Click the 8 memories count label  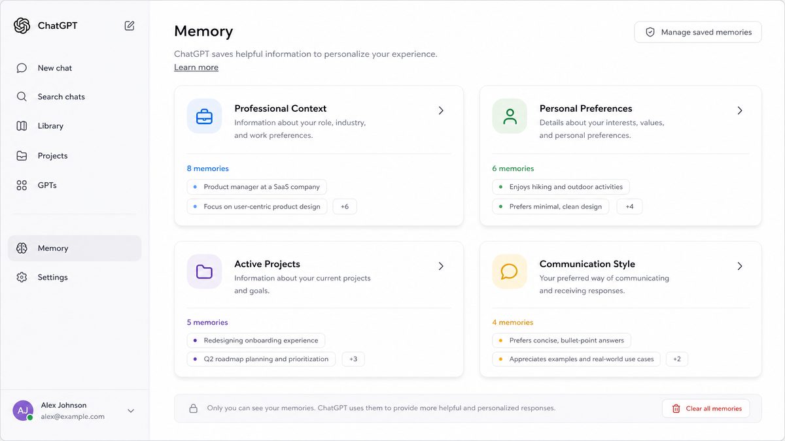(x=208, y=169)
